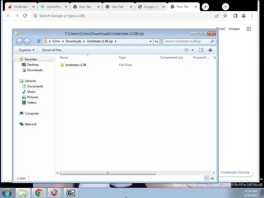The width and height of the screenshot is (264, 198).
Task: Click the right scroll arrow of file list
Action: coord(214,173)
